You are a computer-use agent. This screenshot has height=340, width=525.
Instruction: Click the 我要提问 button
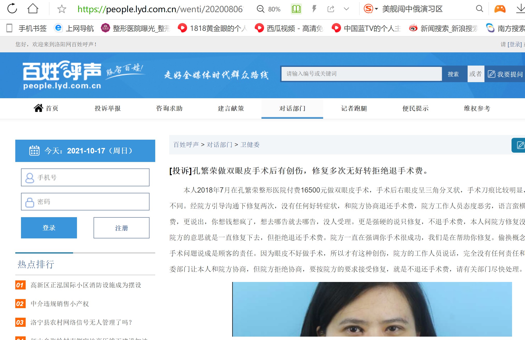point(505,74)
